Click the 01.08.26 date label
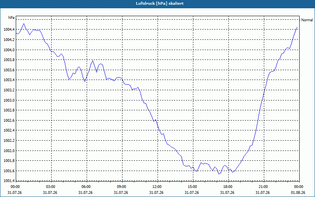Viewport: 315px width, 197px height. point(298,193)
